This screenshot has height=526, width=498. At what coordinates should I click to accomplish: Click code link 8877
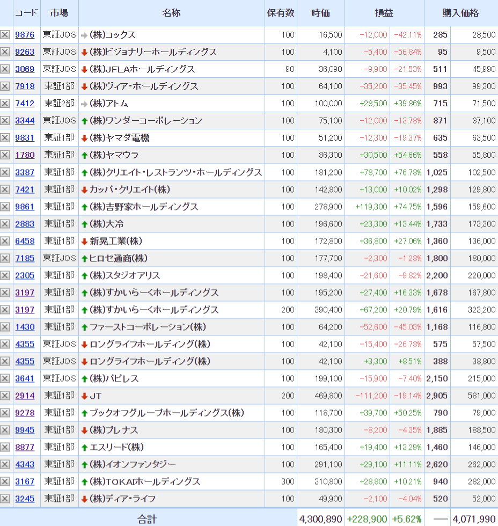25,447
